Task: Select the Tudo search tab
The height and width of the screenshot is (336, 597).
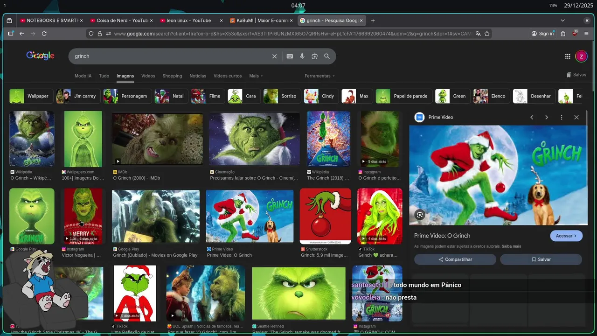Action: [104, 76]
